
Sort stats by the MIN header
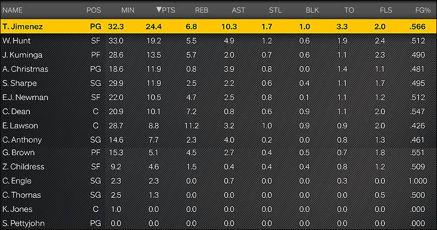point(128,10)
